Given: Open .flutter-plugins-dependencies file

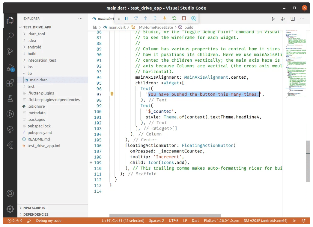Looking at the screenshot, I should point(53,100).
